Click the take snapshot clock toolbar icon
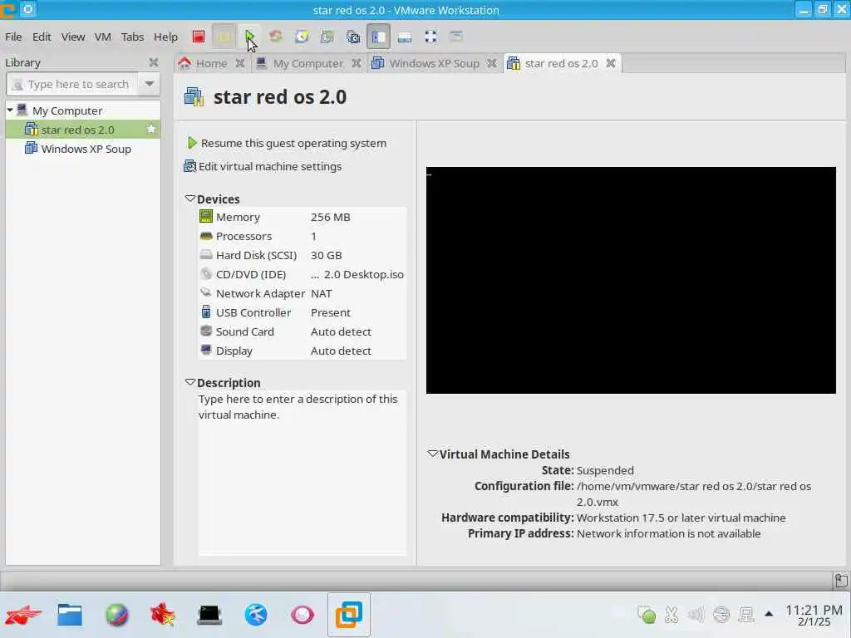Screen dimensions: 851x638 pyautogui.click(x=301, y=37)
